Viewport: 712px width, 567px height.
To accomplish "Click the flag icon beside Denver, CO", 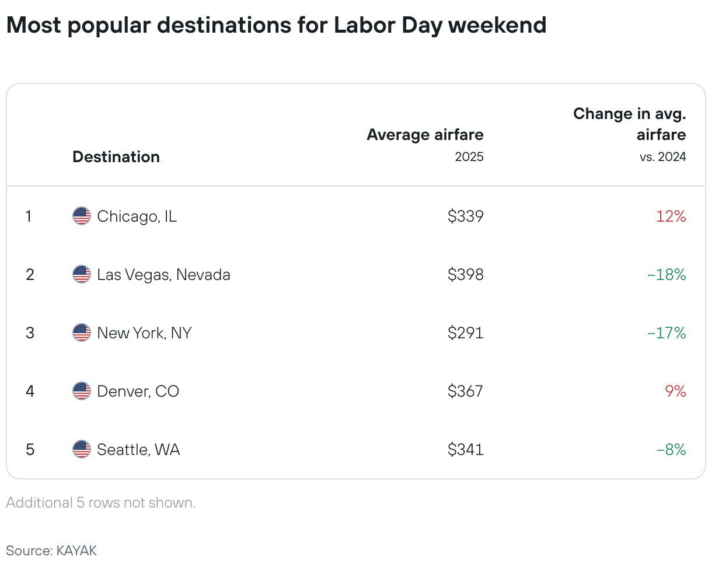I will coord(82,391).
